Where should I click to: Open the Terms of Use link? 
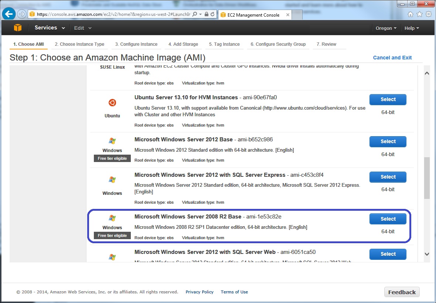tap(234, 292)
